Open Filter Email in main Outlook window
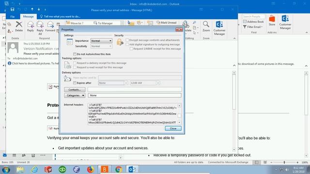This screenshot has width=310, height=174. (253, 27)
